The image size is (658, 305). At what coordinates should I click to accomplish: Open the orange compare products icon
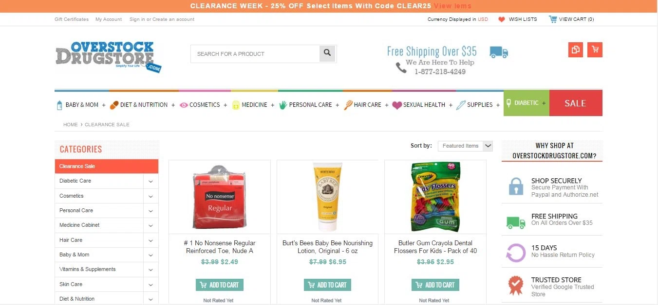pos(576,50)
